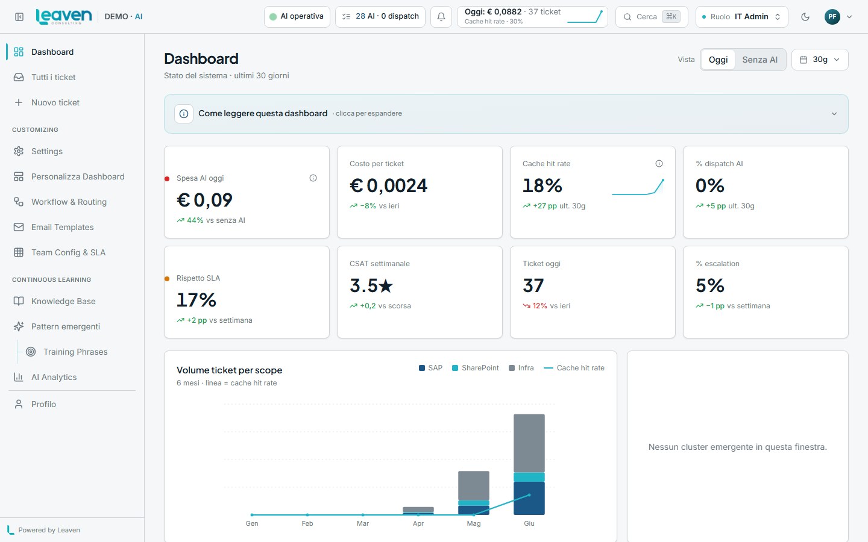Click the Cerca search field

(x=652, y=17)
